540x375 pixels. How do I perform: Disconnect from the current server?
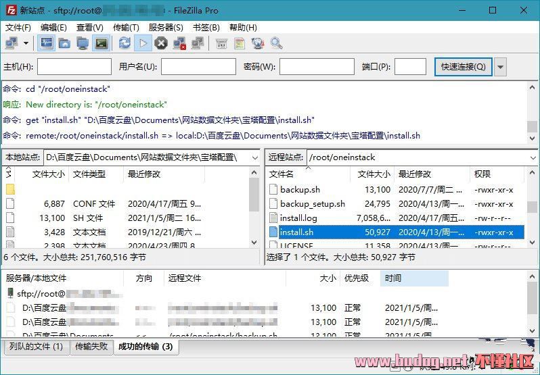coord(179,44)
